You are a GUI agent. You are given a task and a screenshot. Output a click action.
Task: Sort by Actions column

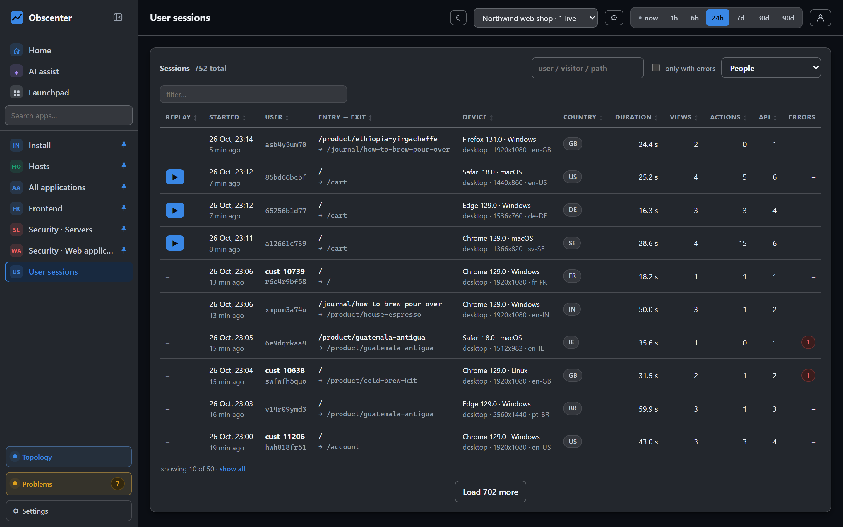click(728, 117)
